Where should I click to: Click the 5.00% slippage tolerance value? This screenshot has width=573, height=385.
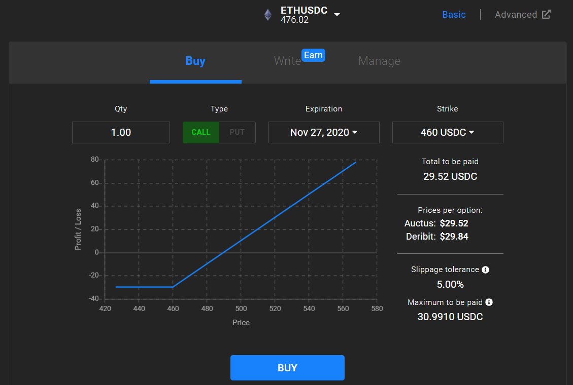click(x=450, y=284)
